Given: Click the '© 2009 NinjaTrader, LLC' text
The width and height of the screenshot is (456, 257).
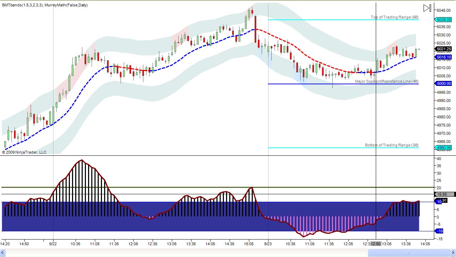Looking at the screenshot, I should (x=24, y=152).
